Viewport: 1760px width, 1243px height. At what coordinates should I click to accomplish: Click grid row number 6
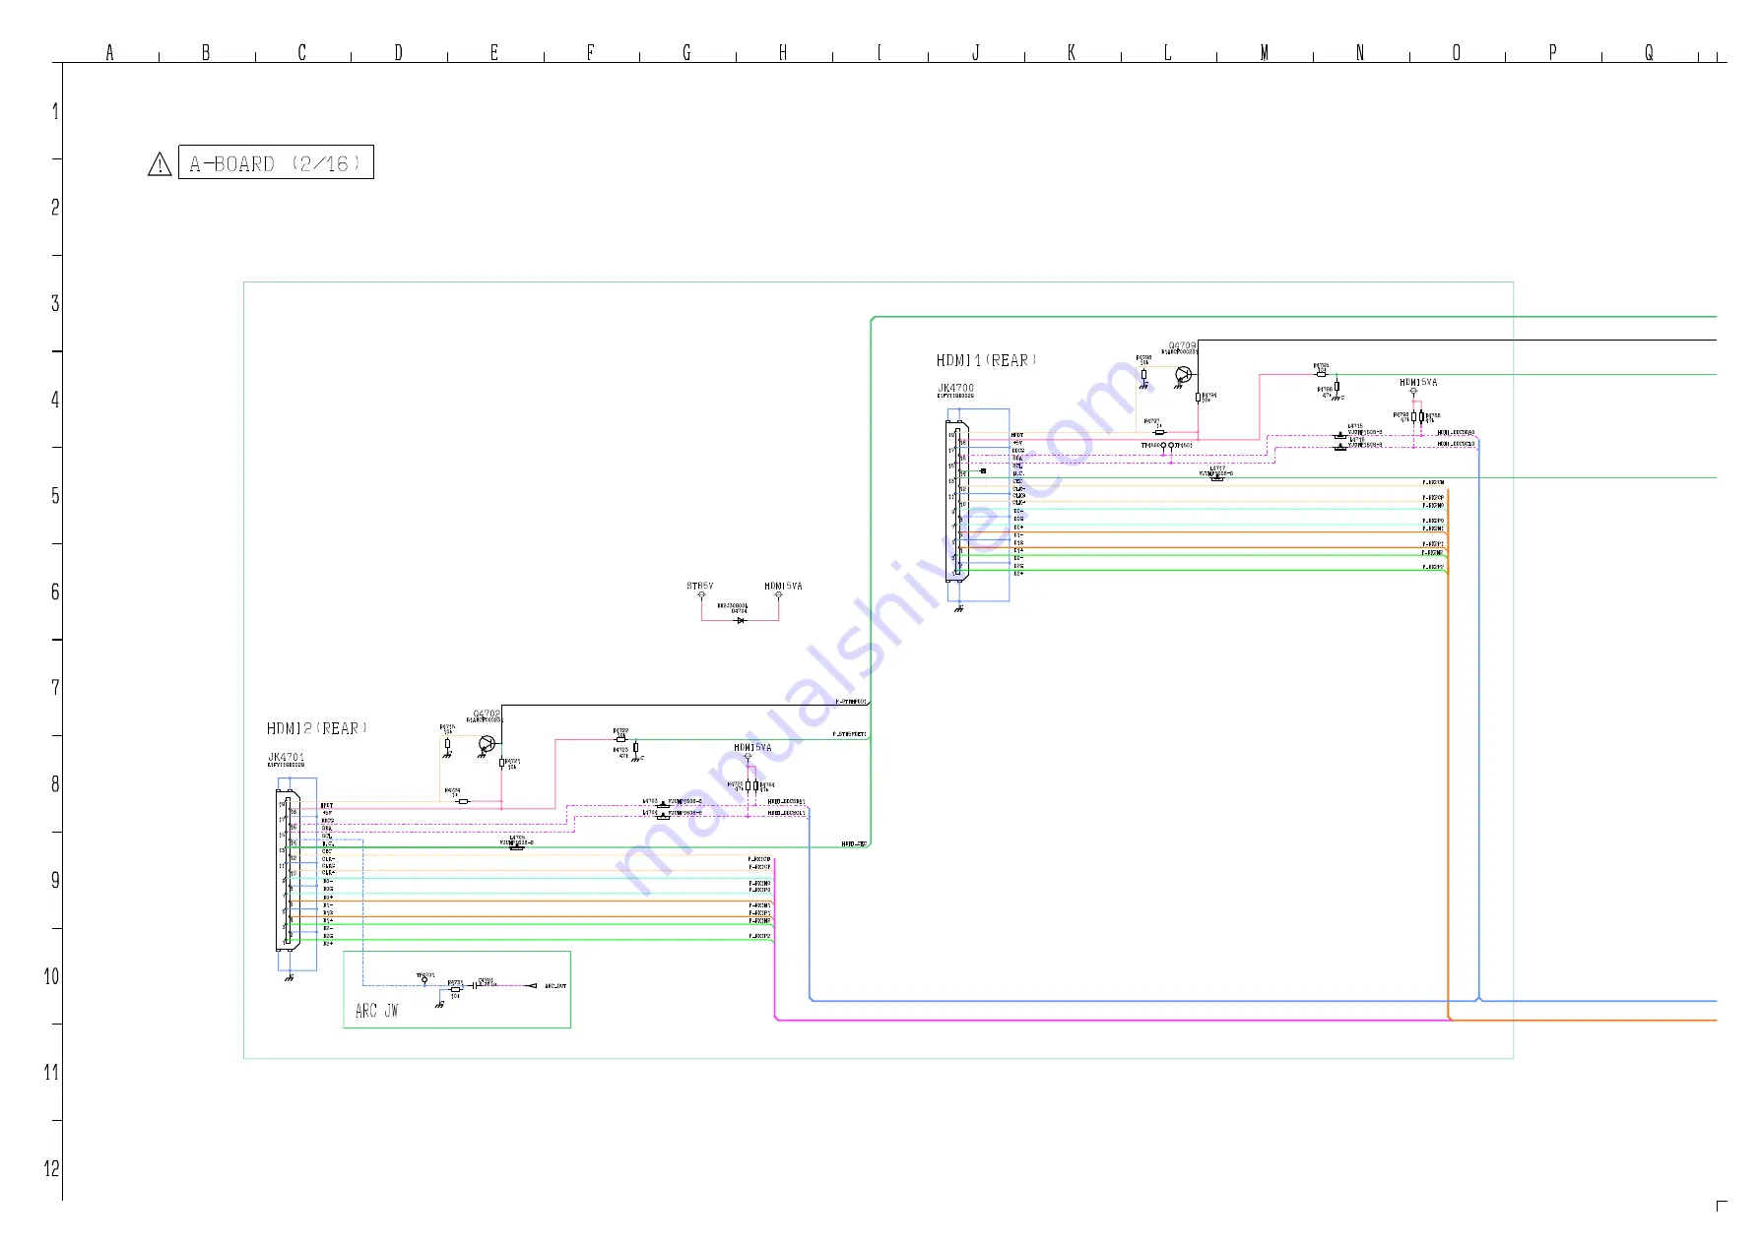coord(55,591)
